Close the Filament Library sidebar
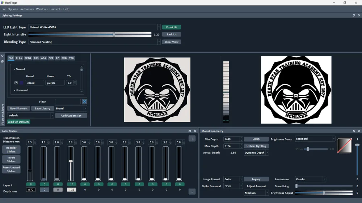362x203 pixels. coord(2,56)
